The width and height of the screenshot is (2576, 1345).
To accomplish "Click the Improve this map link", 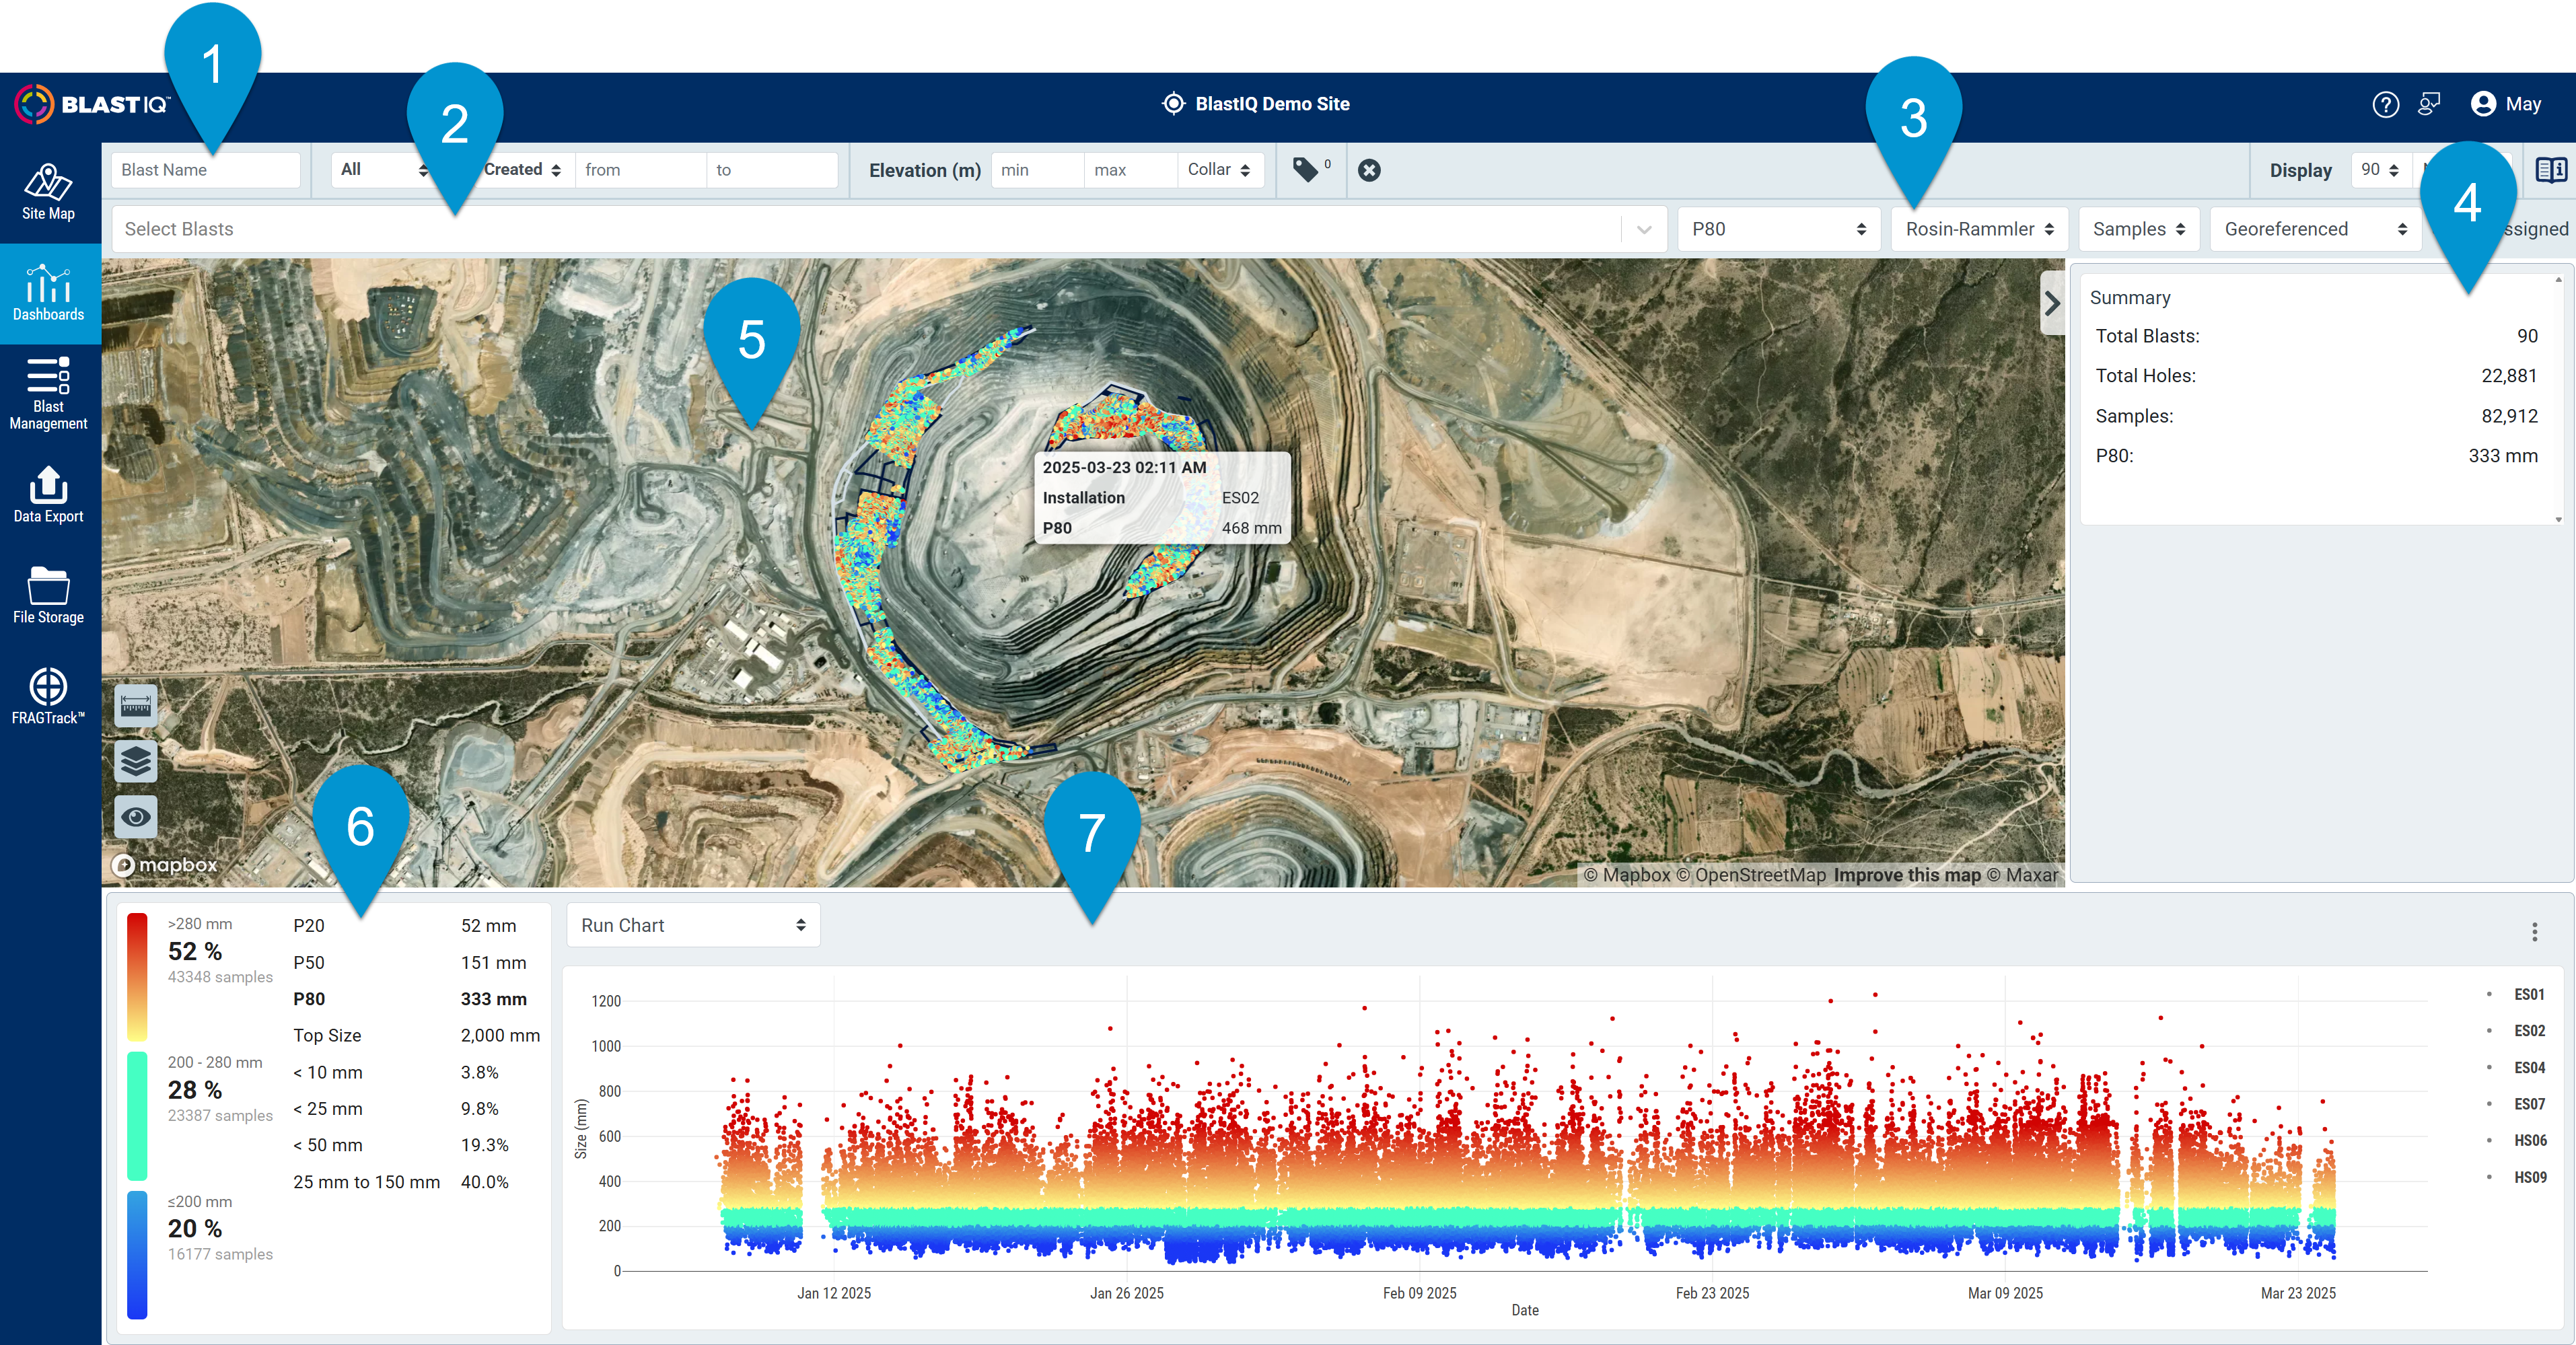I will click(1907, 875).
